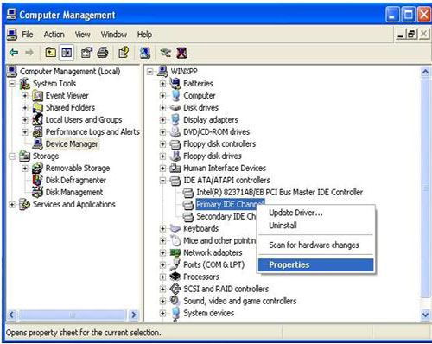Expand the System devices node
Image resolution: width=432 pixels, height=344 pixels.
coord(162,313)
